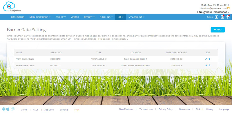Click the Android app icon in footer
232x113 pixels.
[x=4, y=109]
